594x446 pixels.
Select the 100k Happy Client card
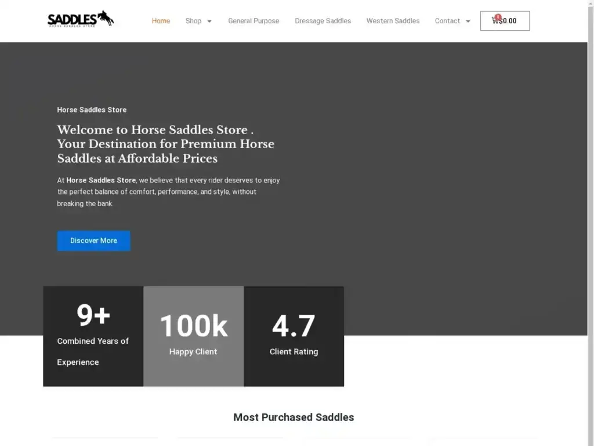point(193,336)
